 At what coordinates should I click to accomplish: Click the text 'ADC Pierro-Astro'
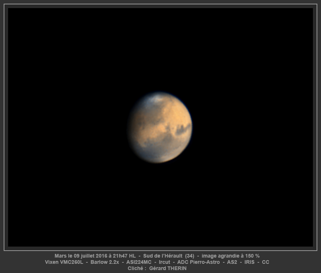pyautogui.click(x=198, y=262)
